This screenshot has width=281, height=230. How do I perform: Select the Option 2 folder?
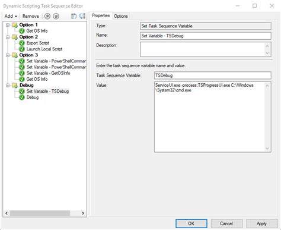point(28,37)
